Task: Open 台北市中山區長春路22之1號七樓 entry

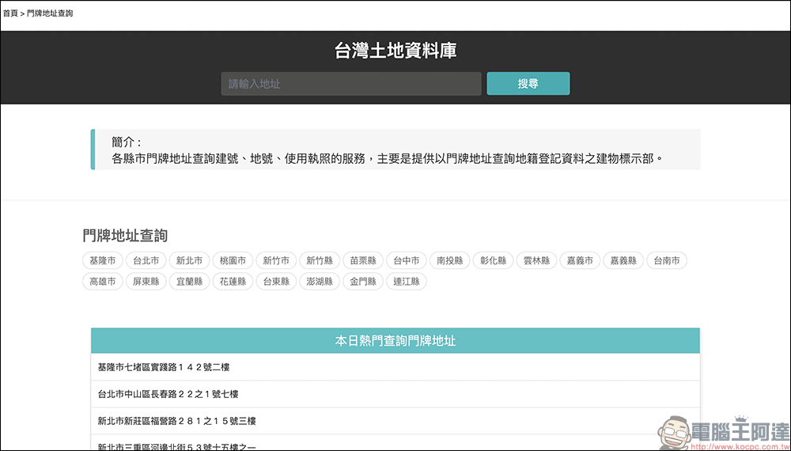Action: coord(168,394)
